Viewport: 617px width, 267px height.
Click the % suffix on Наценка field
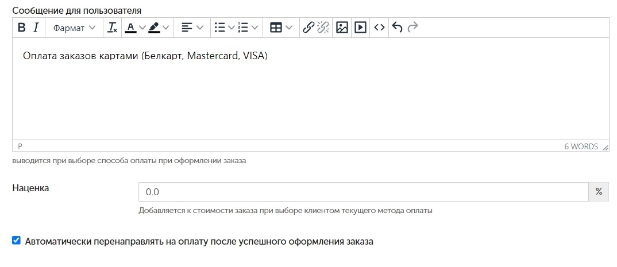coord(599,192)
